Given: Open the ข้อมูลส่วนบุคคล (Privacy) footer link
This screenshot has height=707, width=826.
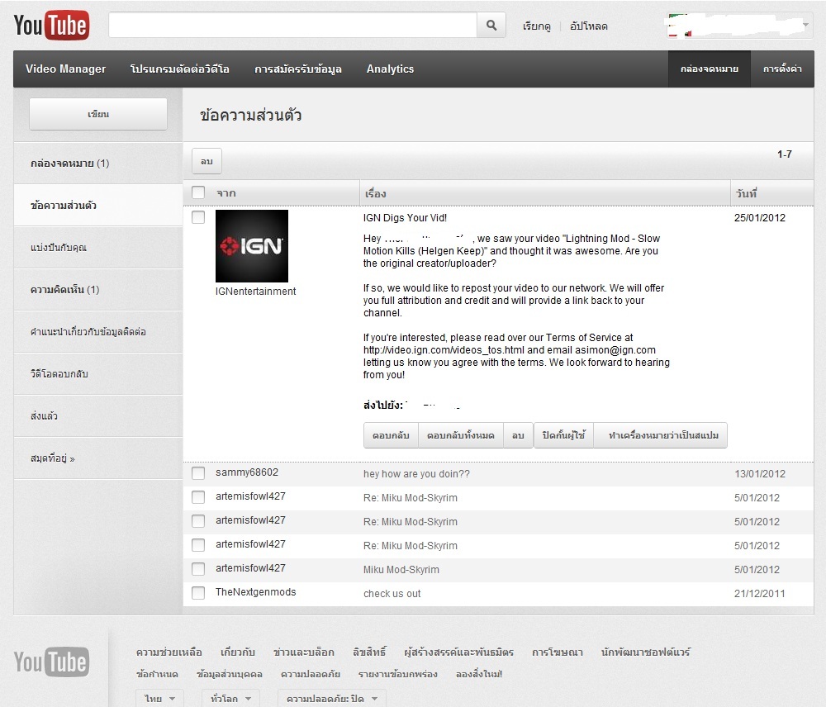Looking at the screenshot, I should click(229, 674).
